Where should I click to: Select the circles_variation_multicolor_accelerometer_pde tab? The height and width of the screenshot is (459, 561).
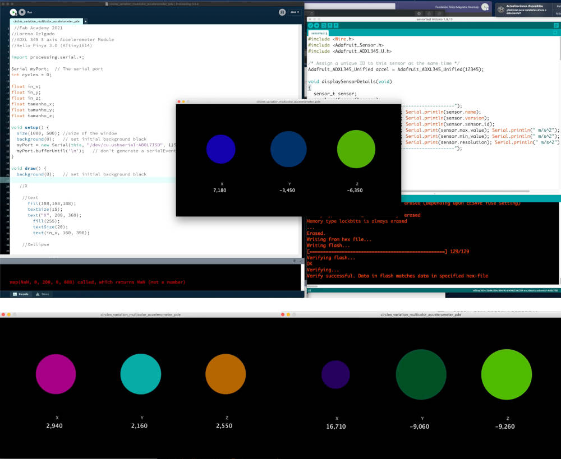(x=47, y=21)
